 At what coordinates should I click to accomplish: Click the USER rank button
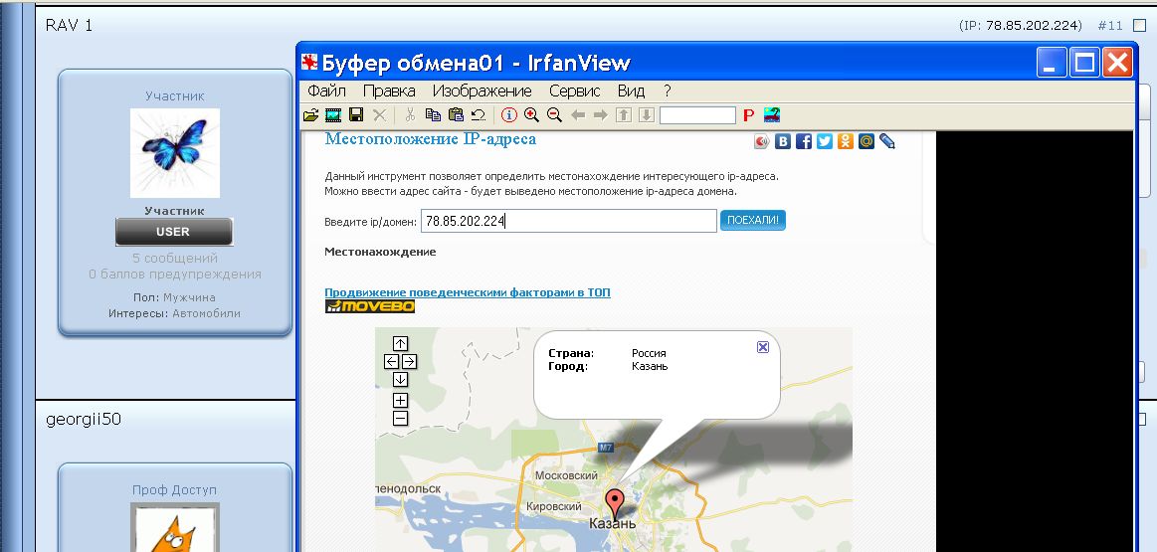click(x=173, y=232)
